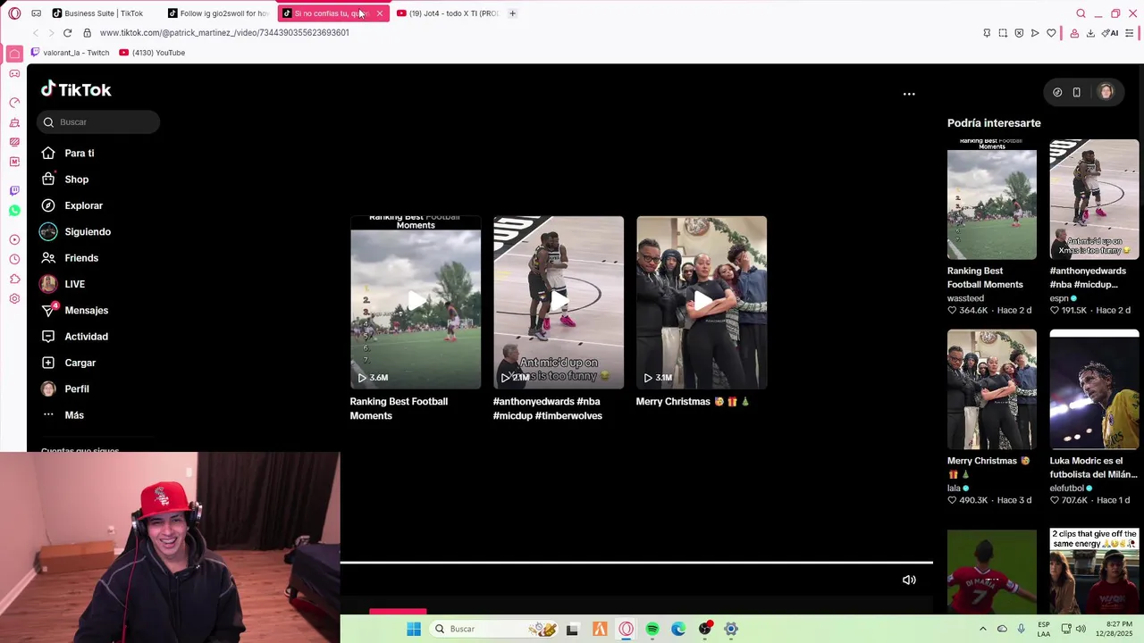Open browser search tabs magnifier
Image resolution: width=1144 pixels, height=643 pixels.
tap(1081, 13)
